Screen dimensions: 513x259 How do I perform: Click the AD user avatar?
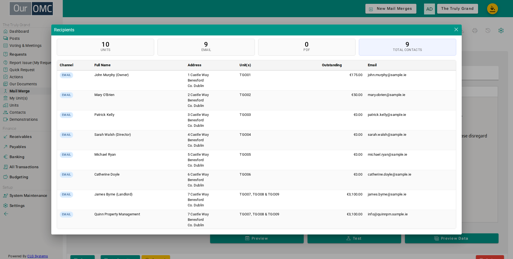tap(430, 9)
